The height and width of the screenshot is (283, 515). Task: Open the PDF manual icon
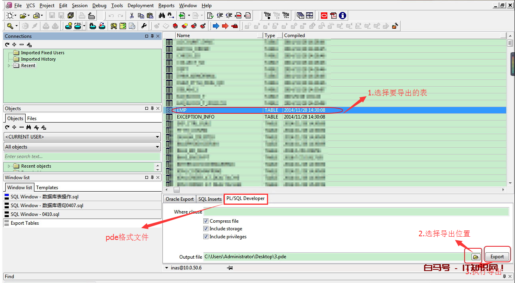(x=333, y=16)
